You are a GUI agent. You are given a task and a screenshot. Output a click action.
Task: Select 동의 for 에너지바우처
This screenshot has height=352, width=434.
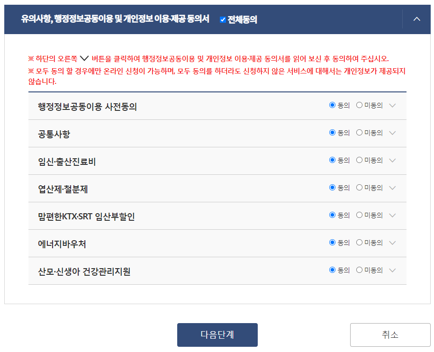click(332, 243)
